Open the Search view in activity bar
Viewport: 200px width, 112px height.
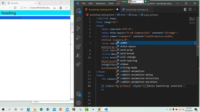pyautogui.click(x=78, y=20)
